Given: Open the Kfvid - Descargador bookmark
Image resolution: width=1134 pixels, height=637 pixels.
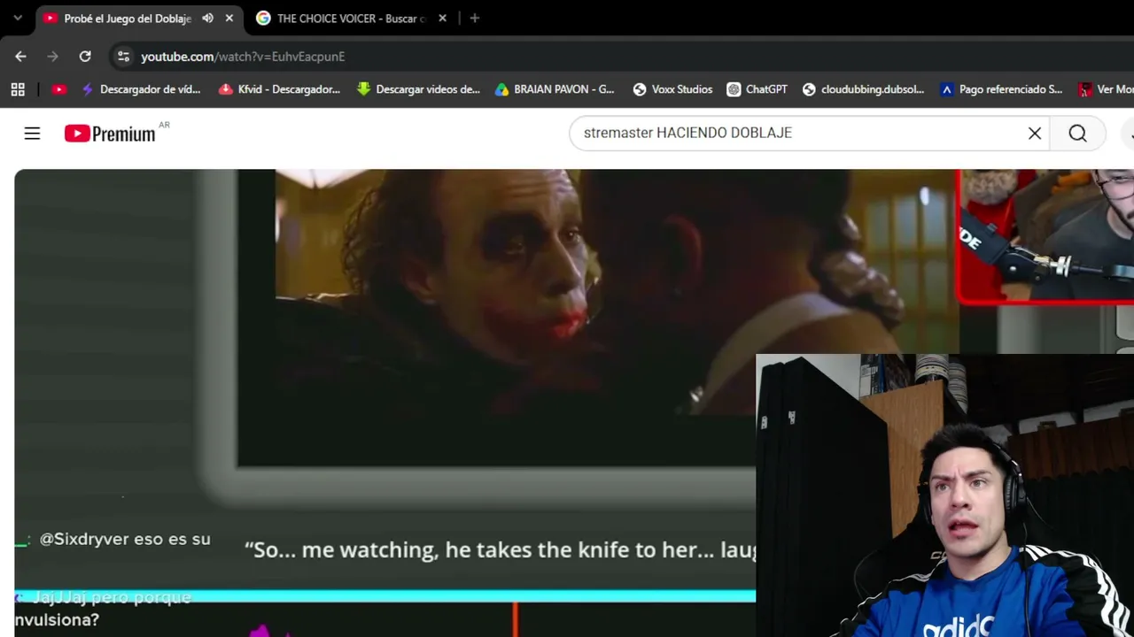Looking at the screenshot, I should tap(279, 89).
